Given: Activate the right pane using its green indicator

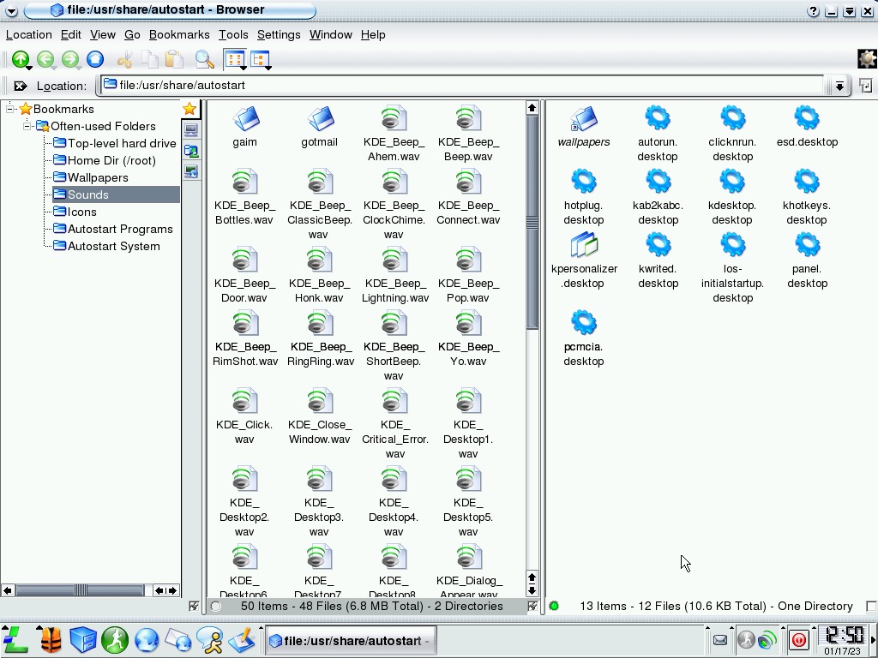Looking at the screenshot, I should [554, 606].
